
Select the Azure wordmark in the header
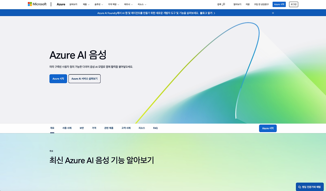pos(61,4)
